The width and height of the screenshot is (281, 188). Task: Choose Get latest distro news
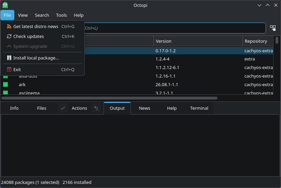[x=43, y=27]
